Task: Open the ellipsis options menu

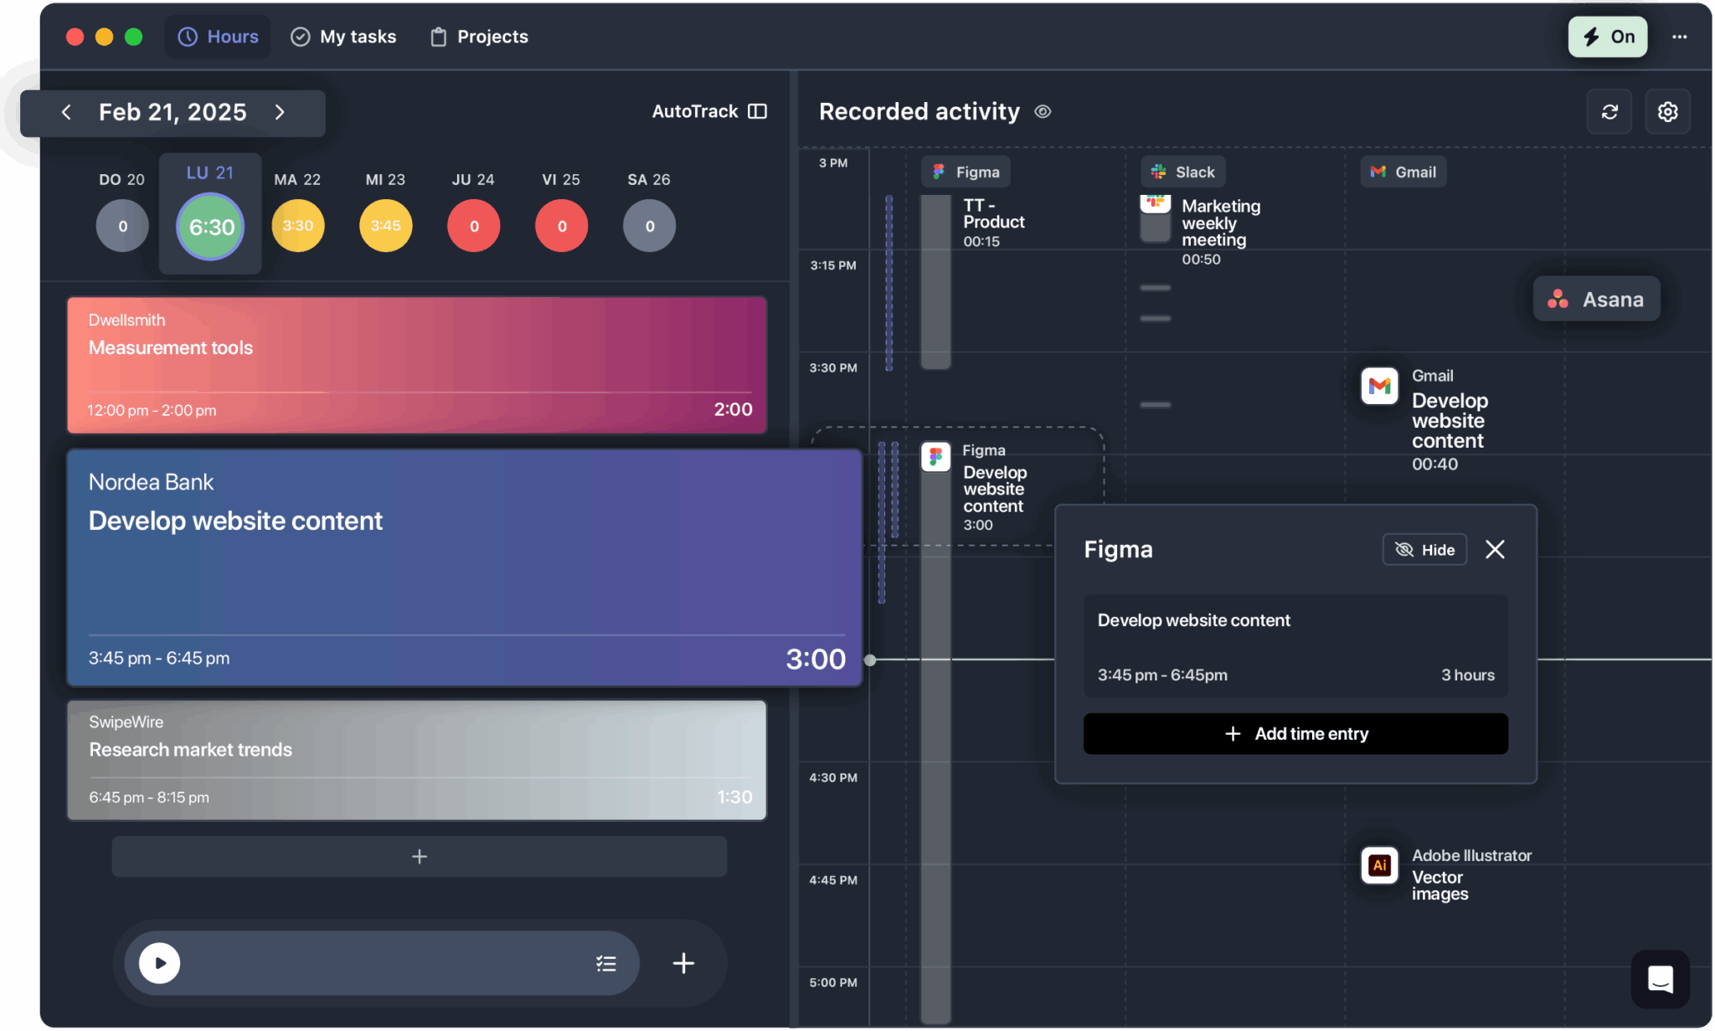Action: (1681, 36)
